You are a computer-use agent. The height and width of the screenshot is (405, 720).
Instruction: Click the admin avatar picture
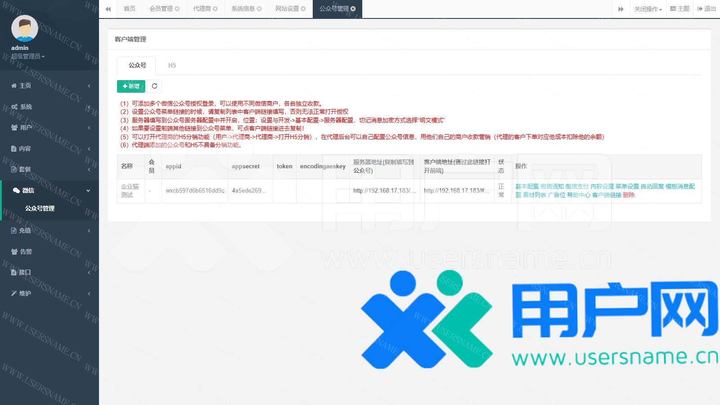point(24,28)
